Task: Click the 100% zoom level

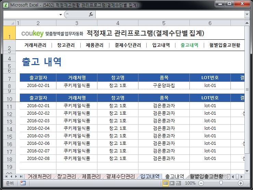Action: click(190, 183)
